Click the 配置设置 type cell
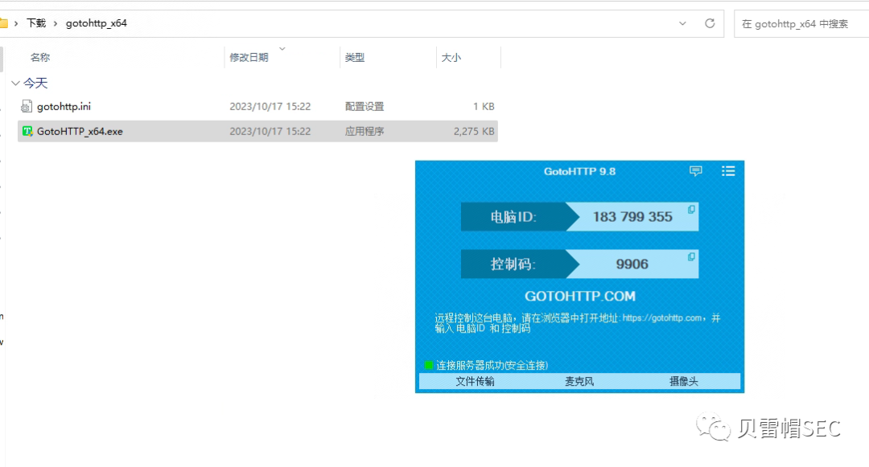This screenshot has height=467, width=869. (x=364, y=106)
